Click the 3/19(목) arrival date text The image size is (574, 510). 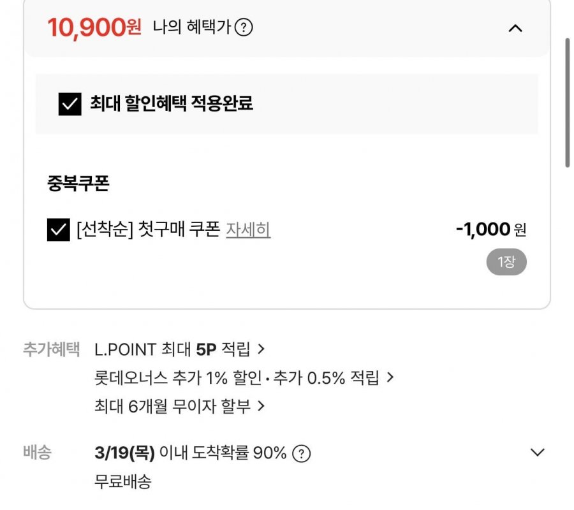pyautogui.click(x=124, y=453)
